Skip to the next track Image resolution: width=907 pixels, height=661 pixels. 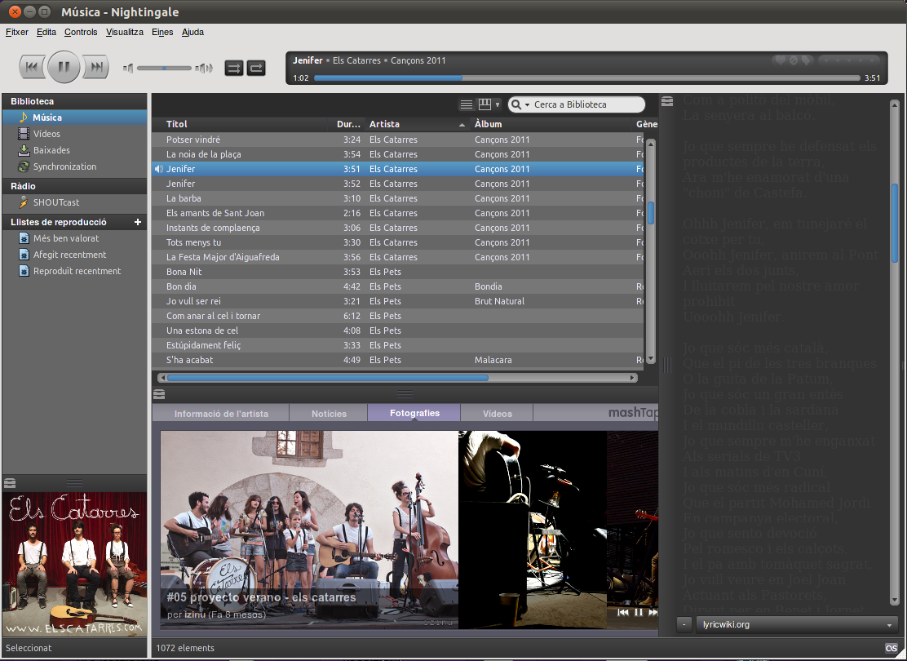(x=96, y=67)
